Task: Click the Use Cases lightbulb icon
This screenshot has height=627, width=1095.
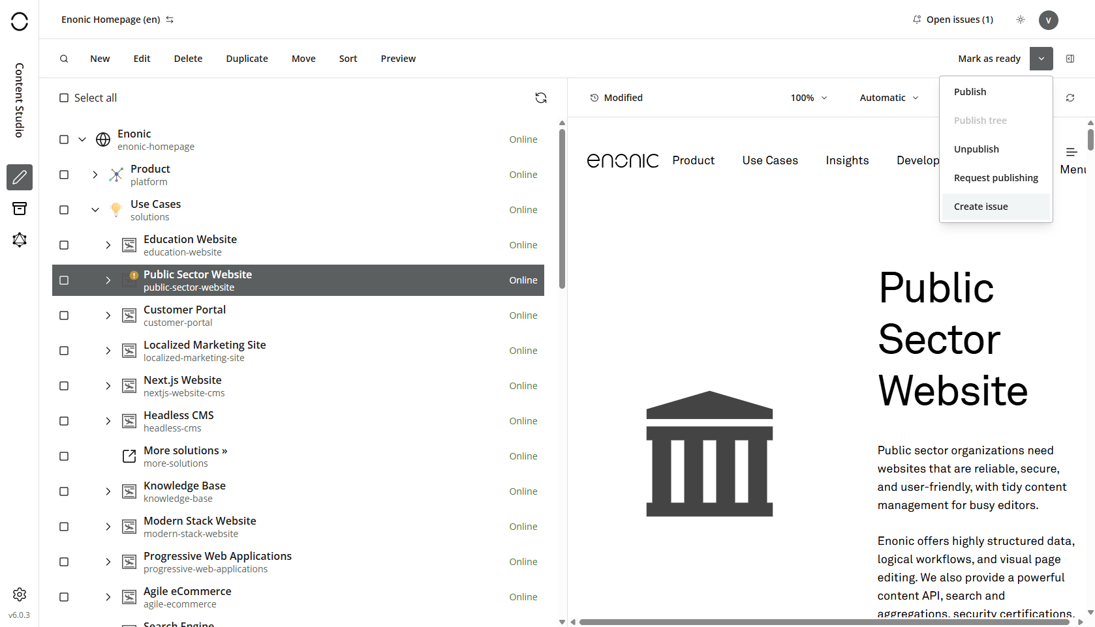Action: (x=116, y=210)
